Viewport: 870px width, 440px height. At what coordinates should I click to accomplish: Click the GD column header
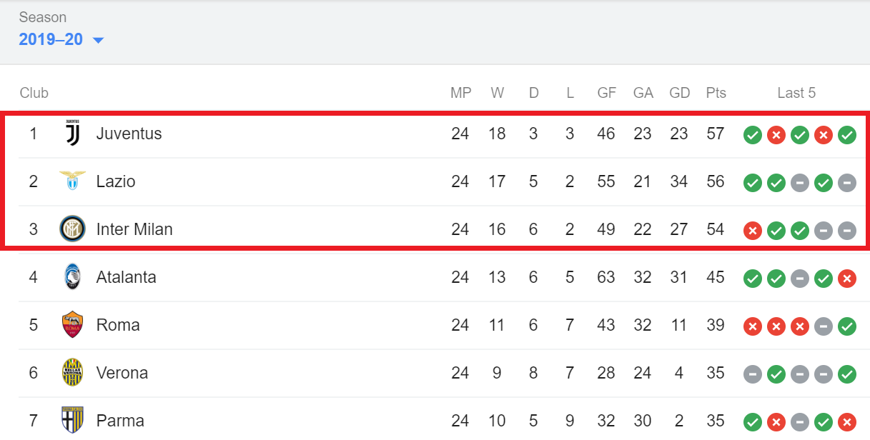pyautogui.click(x=679, y=93)
